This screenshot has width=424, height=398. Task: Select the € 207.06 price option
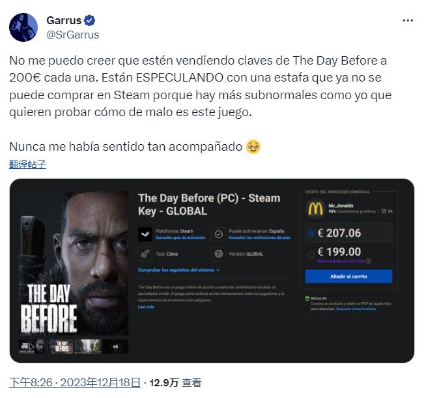pyautogui.click(x=311, y=233)
